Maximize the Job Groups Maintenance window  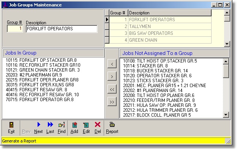point(220,5)
